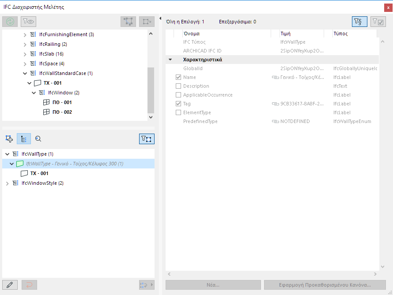Click the IfcFurnishingElement group icon
Screen dimensions: 393x295
(33, 34)
